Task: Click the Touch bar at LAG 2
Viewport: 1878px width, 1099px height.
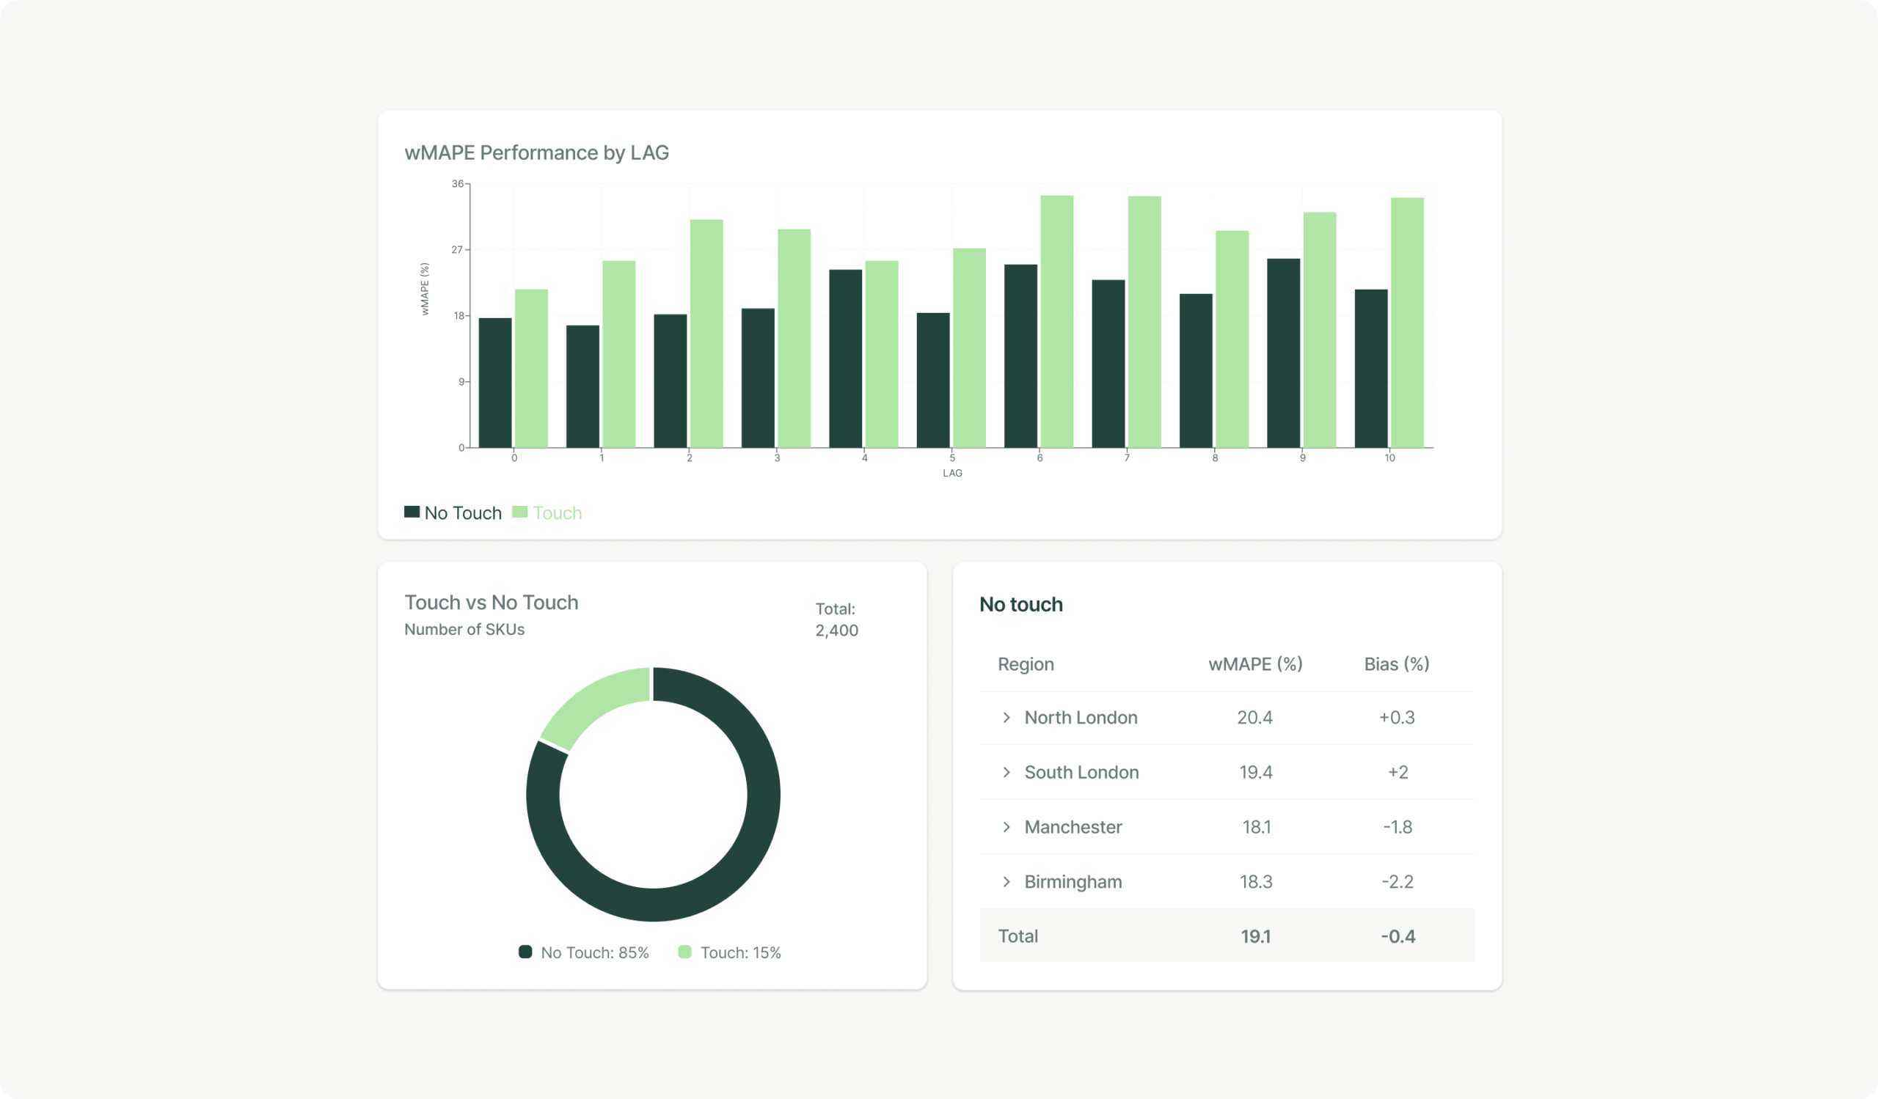Action: (x=706, y=334)
